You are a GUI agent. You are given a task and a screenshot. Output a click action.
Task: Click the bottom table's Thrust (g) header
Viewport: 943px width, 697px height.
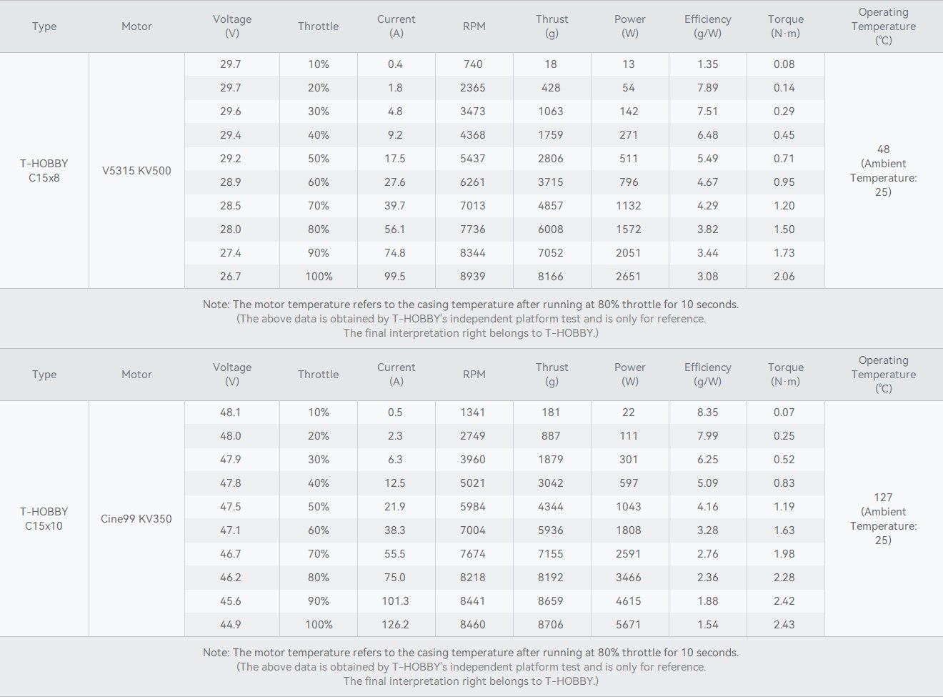[x=552, y=374]
